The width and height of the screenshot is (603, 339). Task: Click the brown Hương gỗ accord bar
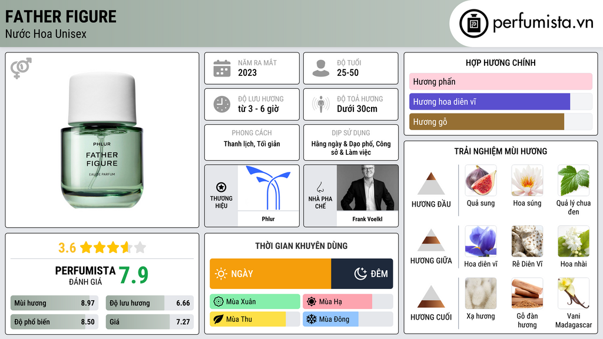[486, 121]
